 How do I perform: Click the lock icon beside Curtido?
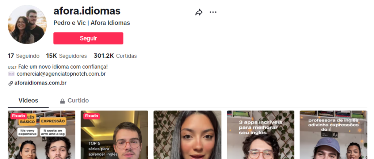tap(62, 101)
